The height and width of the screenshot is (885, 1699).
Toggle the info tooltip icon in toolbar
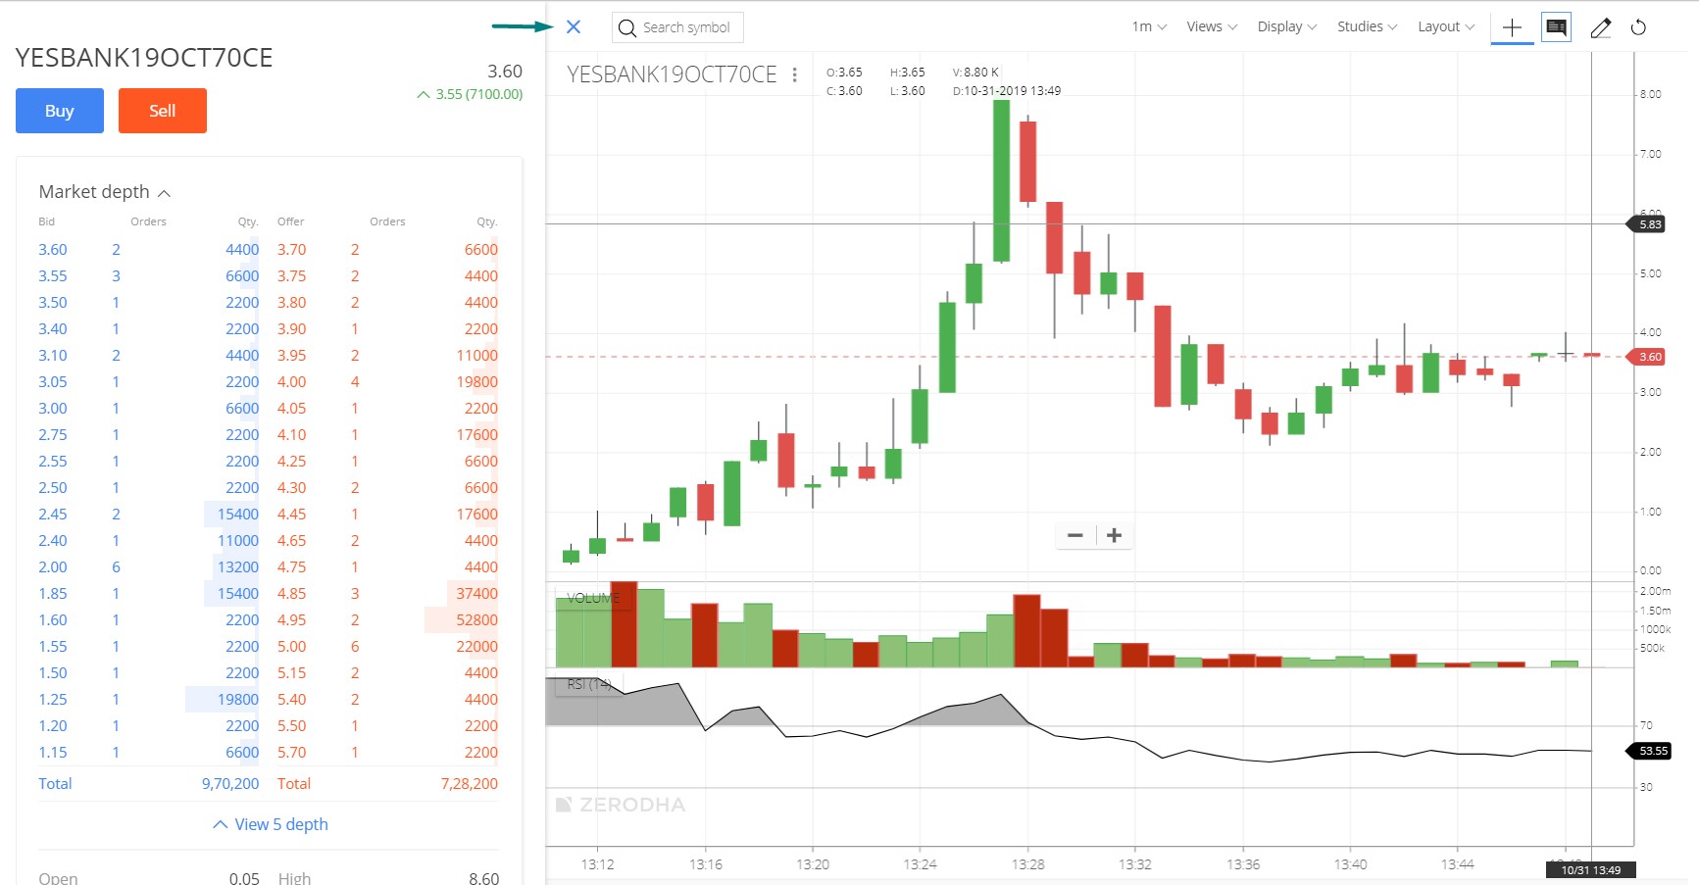click(1556, 27)
